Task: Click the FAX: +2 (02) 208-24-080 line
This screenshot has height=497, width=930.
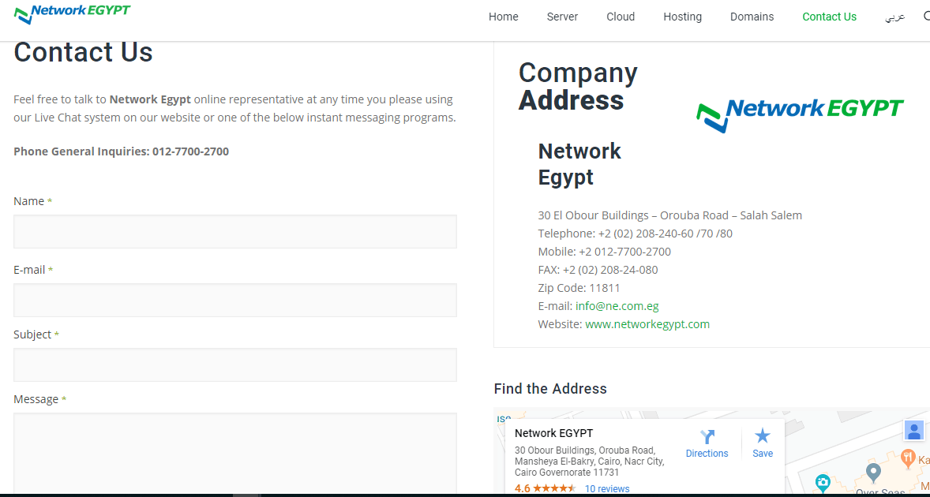Action: pyautogui.click(x=598, y=270)
